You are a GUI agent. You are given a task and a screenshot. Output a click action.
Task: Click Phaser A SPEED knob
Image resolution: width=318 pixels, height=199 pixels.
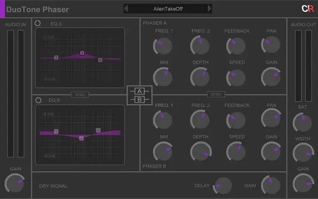click(x=236, y=78)
